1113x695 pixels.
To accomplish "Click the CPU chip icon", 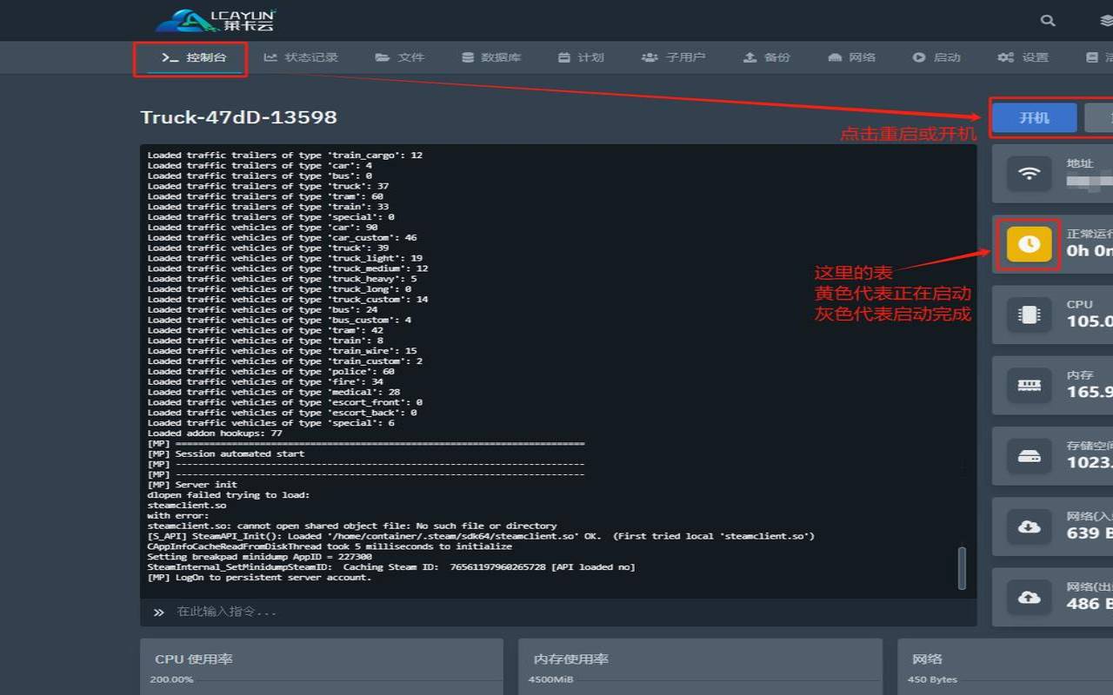I will coord(1030,314).
